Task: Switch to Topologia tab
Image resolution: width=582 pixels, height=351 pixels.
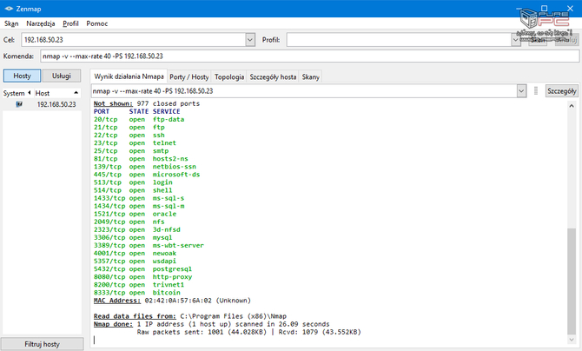Action: point(229,76)
